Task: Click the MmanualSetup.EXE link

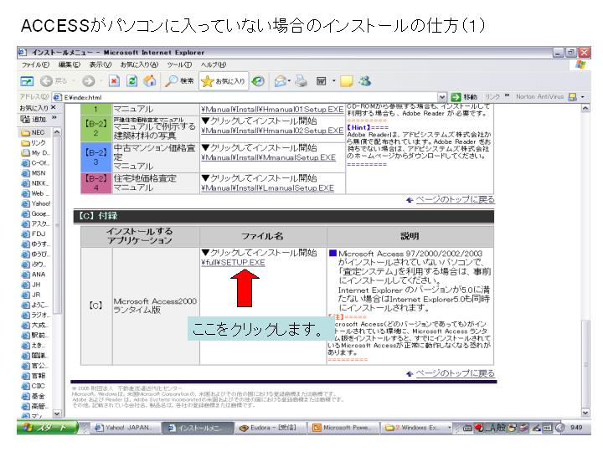Action: 269,157
